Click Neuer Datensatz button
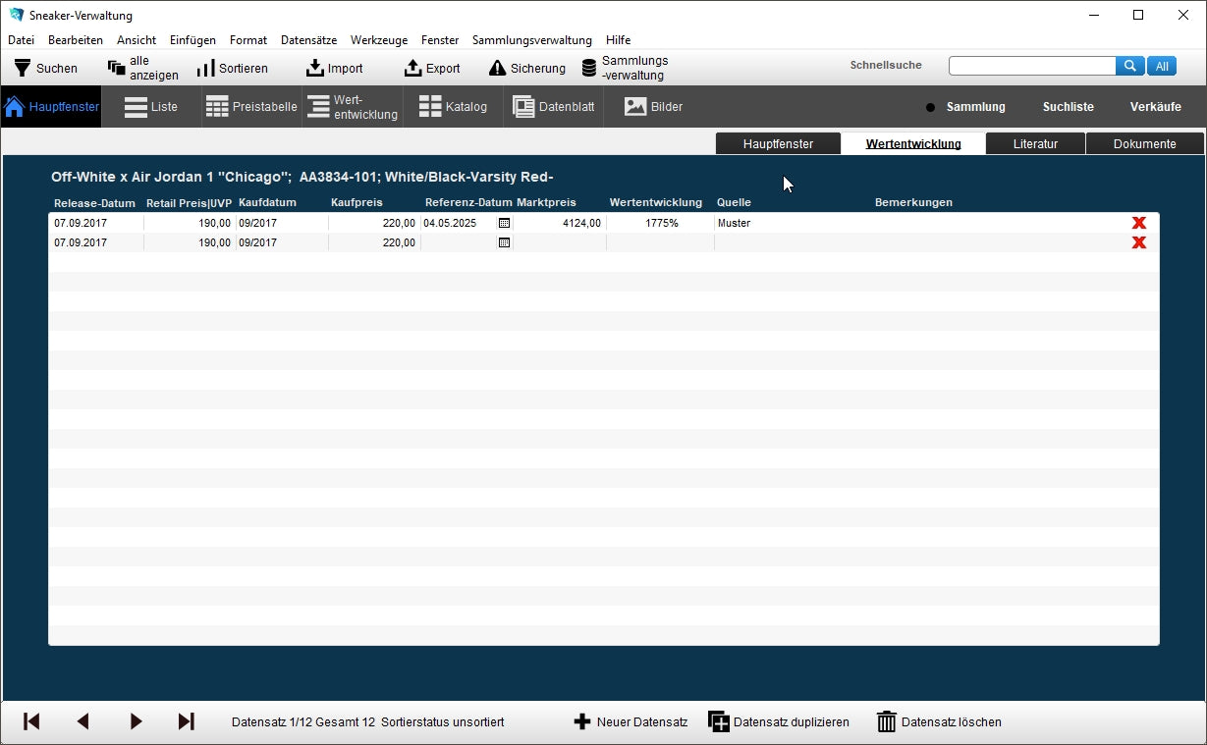This screenshot has height=745, width=1207. 631,722
